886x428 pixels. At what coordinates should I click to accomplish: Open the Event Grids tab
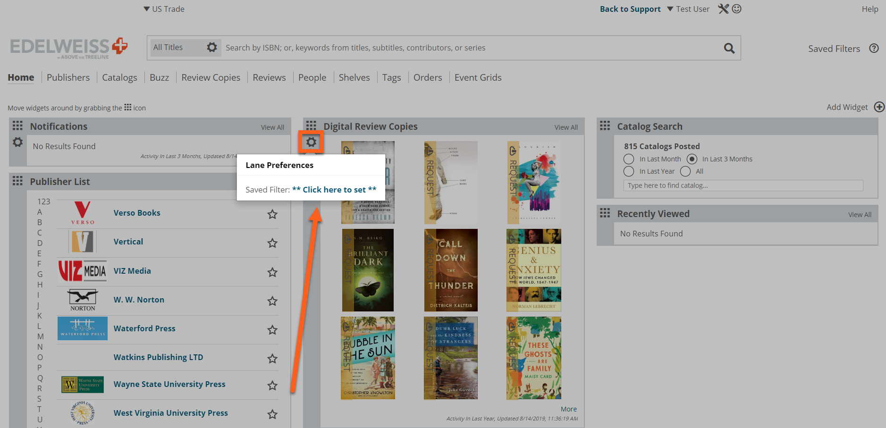pos(478,77)
